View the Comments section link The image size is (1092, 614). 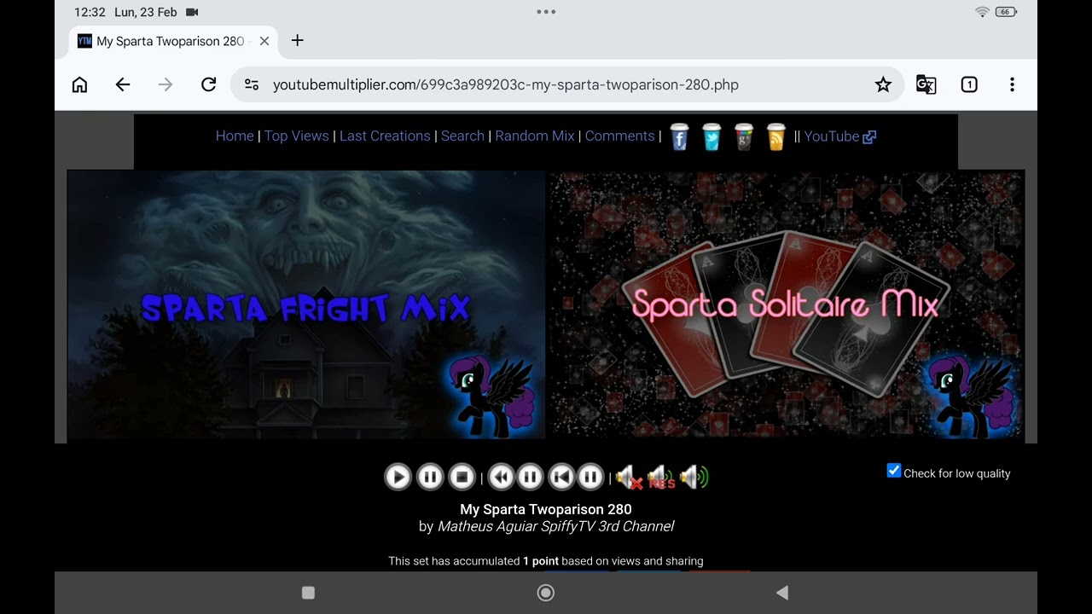pos(620,136)
